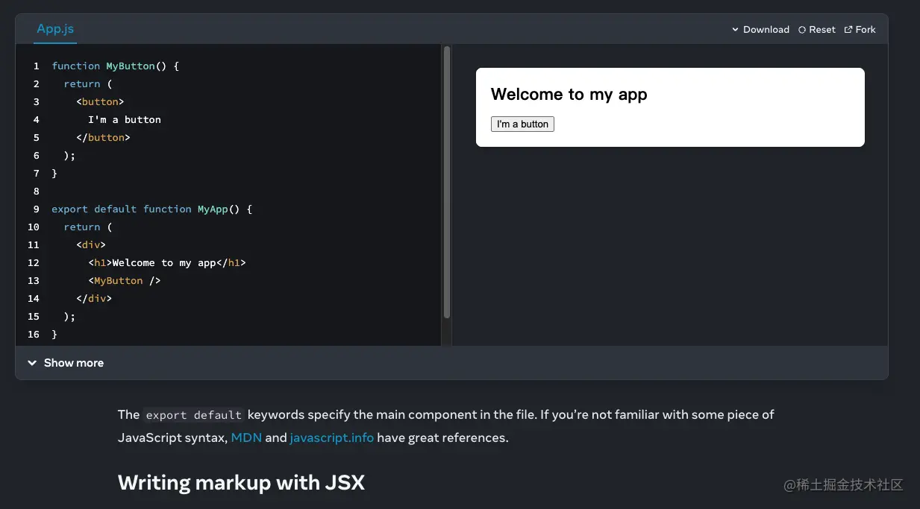Click the "Writing markup with JSX" heading

[x=241, y=483]
